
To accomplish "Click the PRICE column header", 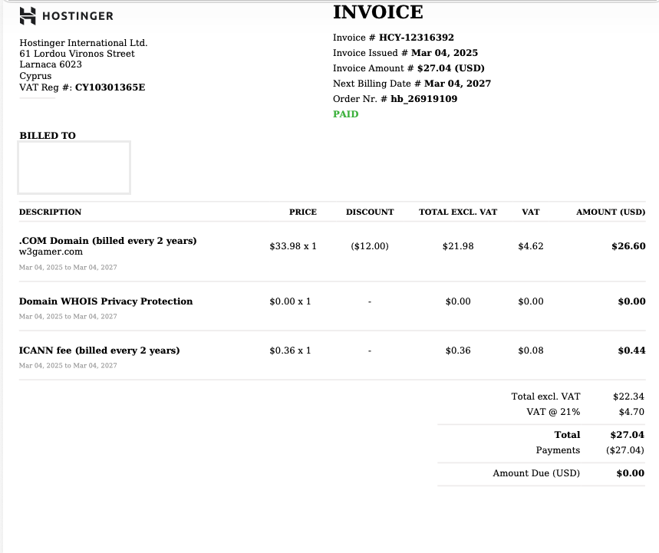I will pos(303,212).
